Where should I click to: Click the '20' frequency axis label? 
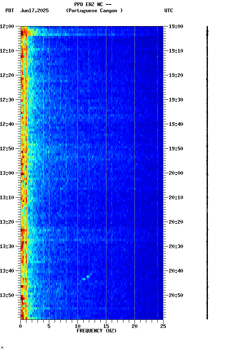[135, 326]
